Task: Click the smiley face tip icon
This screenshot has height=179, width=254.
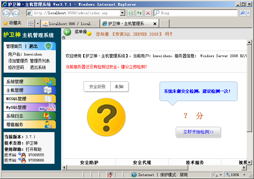Action: (x=89, y=34)
